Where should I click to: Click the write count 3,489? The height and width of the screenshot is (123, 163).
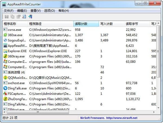pyautogui.click(x=104, y=40)
